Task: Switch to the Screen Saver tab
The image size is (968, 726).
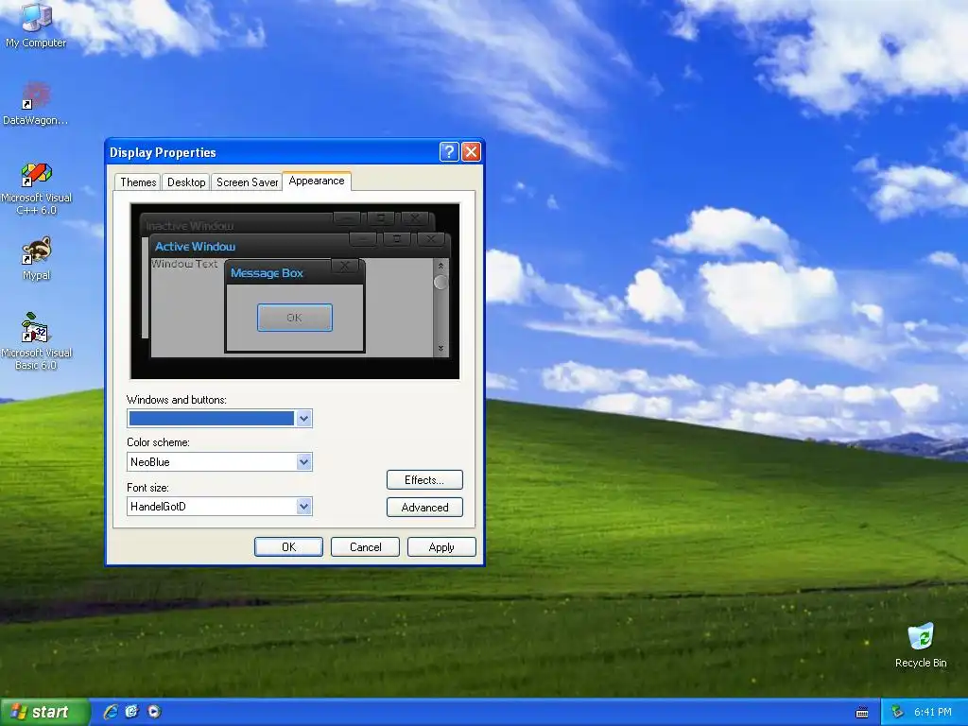Action: (x=247, y=182)
